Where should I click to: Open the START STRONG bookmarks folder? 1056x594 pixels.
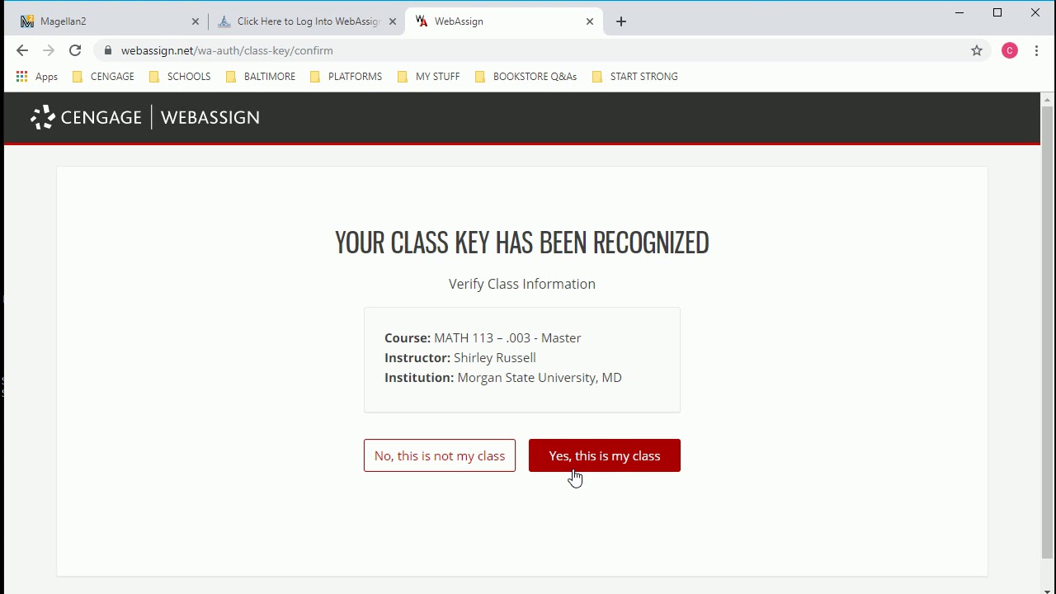click(635, 76)
